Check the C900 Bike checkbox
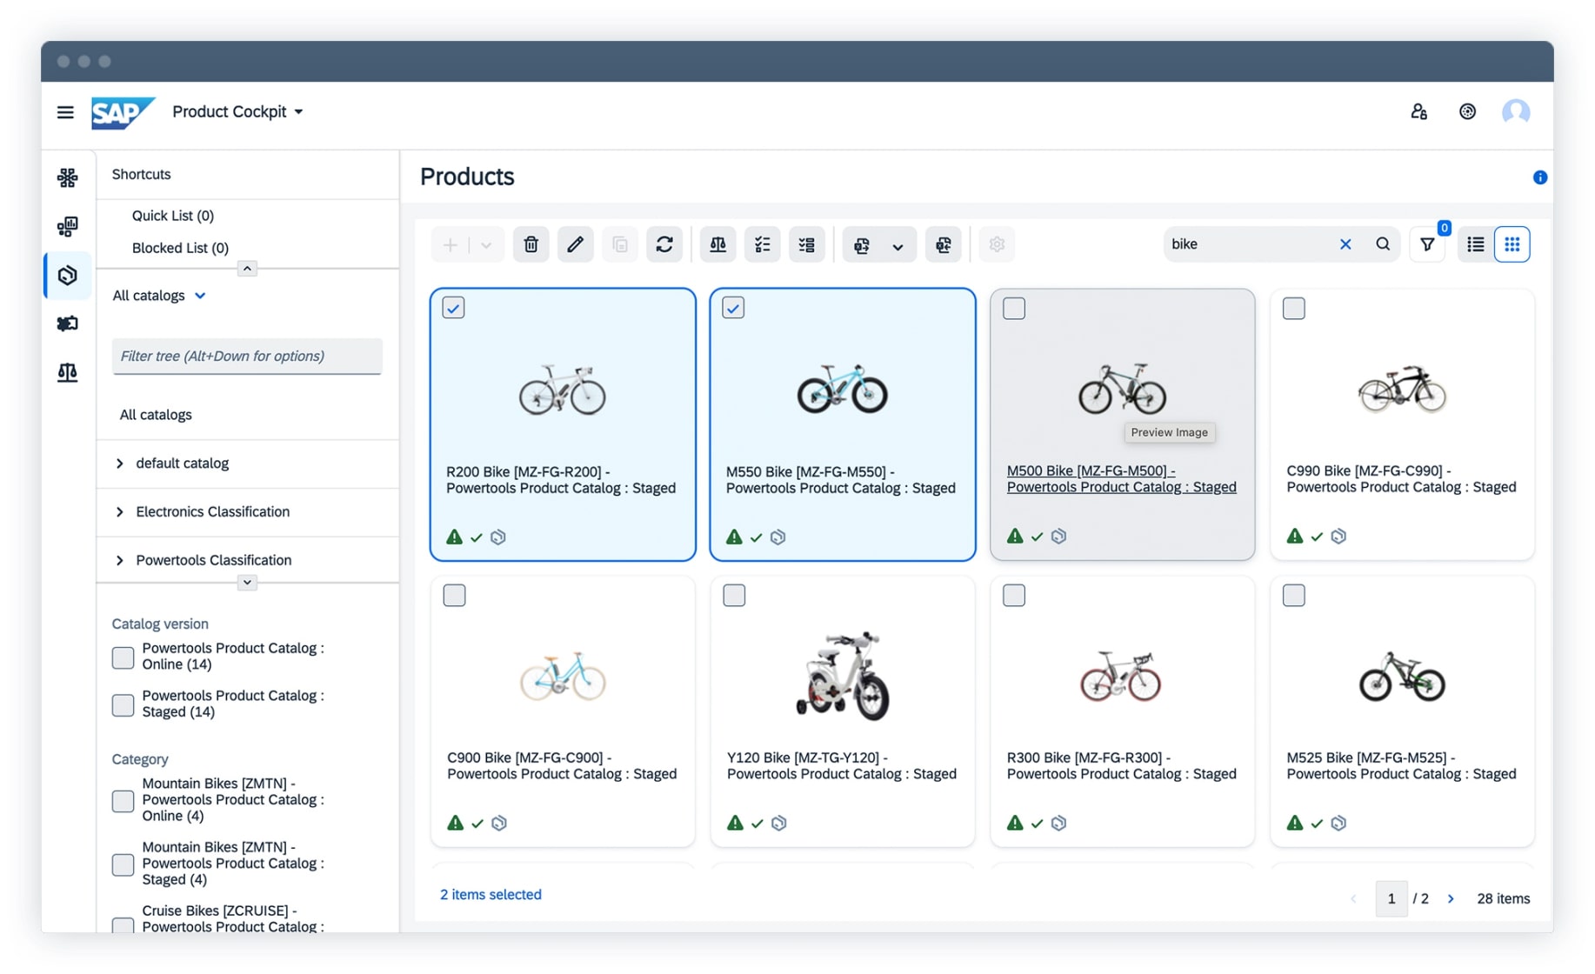Image resolution: width=1595 pixels, height=974 pixels. 455,596
